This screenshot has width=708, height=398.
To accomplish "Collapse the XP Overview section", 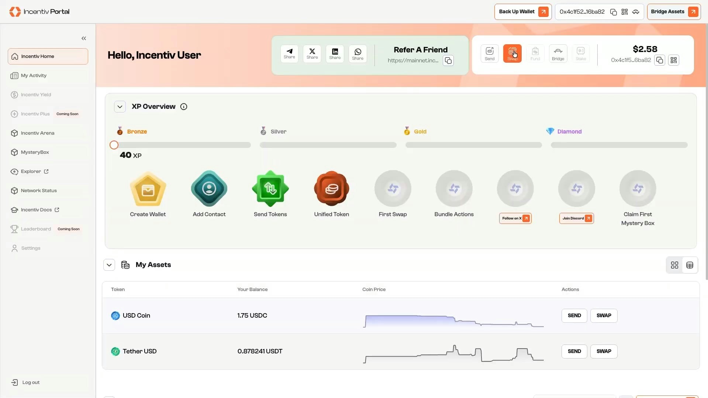I will pyautogui.click(x=120, y=107).
